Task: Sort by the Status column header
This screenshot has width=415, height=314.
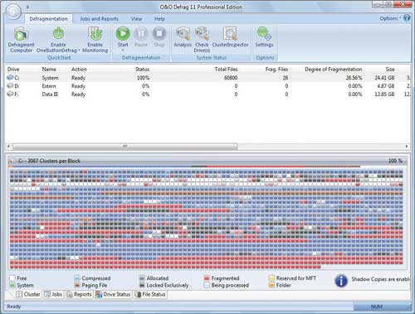Action: (142, 69)
